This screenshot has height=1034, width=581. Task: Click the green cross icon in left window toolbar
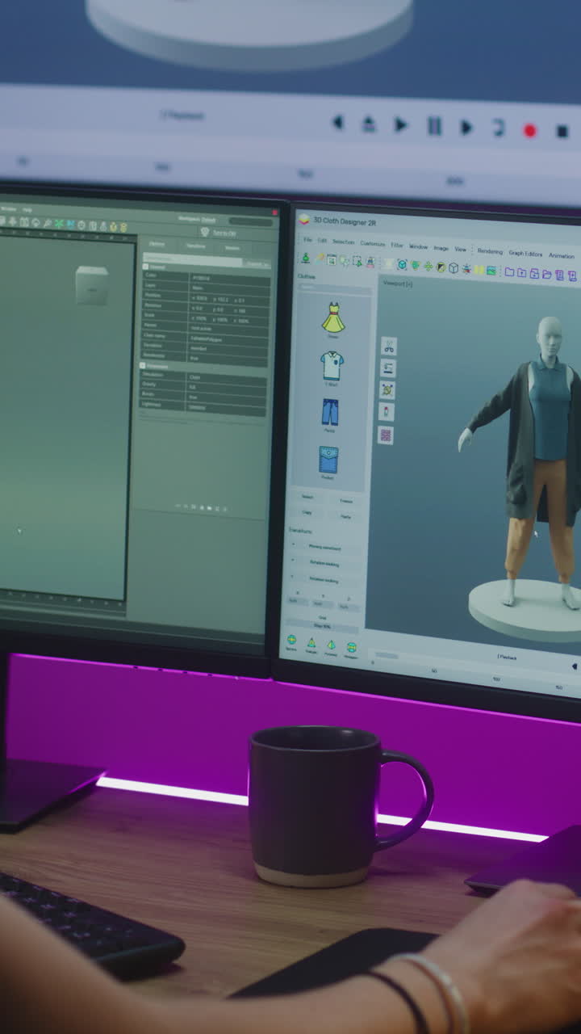click(59, 223)
